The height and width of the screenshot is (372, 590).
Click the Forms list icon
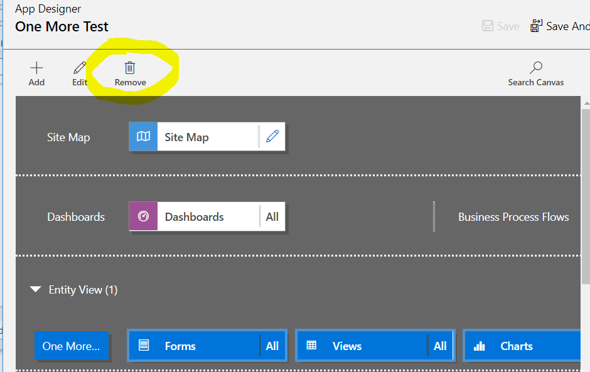[144, 345]
